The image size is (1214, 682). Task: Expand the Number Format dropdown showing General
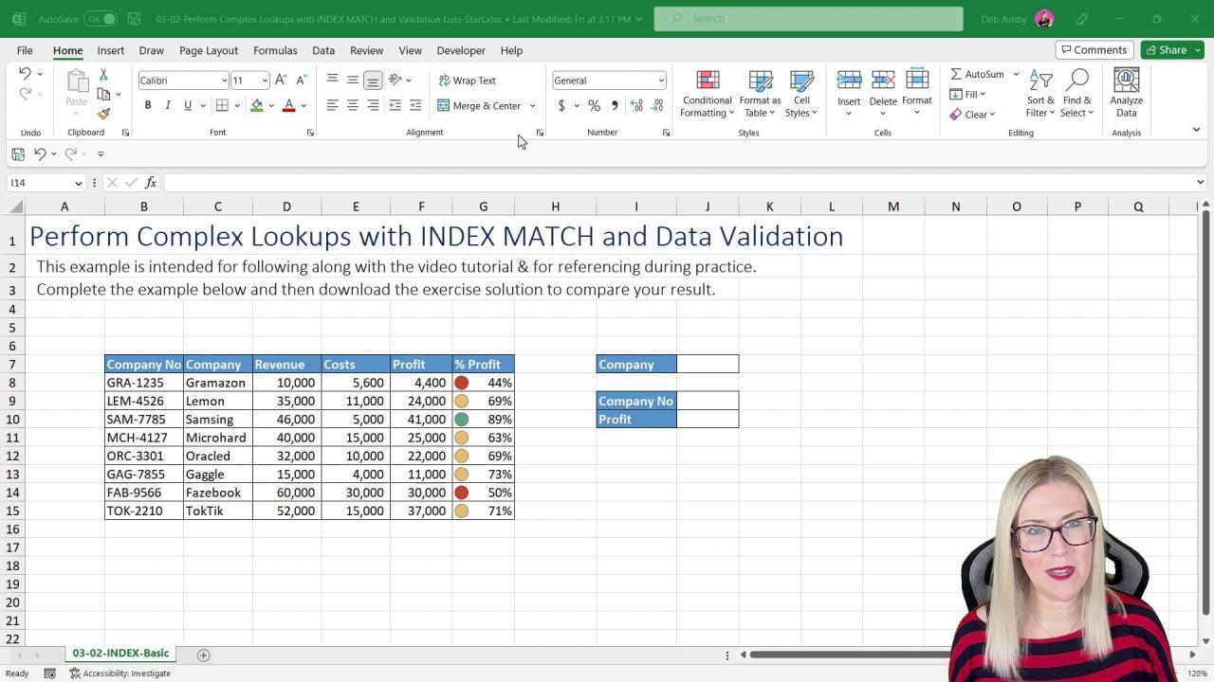tap(660, 81)
